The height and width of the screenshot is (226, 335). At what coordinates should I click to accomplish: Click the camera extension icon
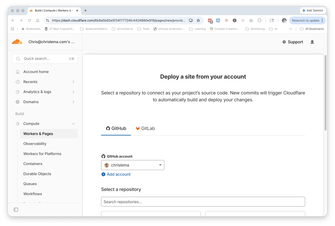coord(251,20)
